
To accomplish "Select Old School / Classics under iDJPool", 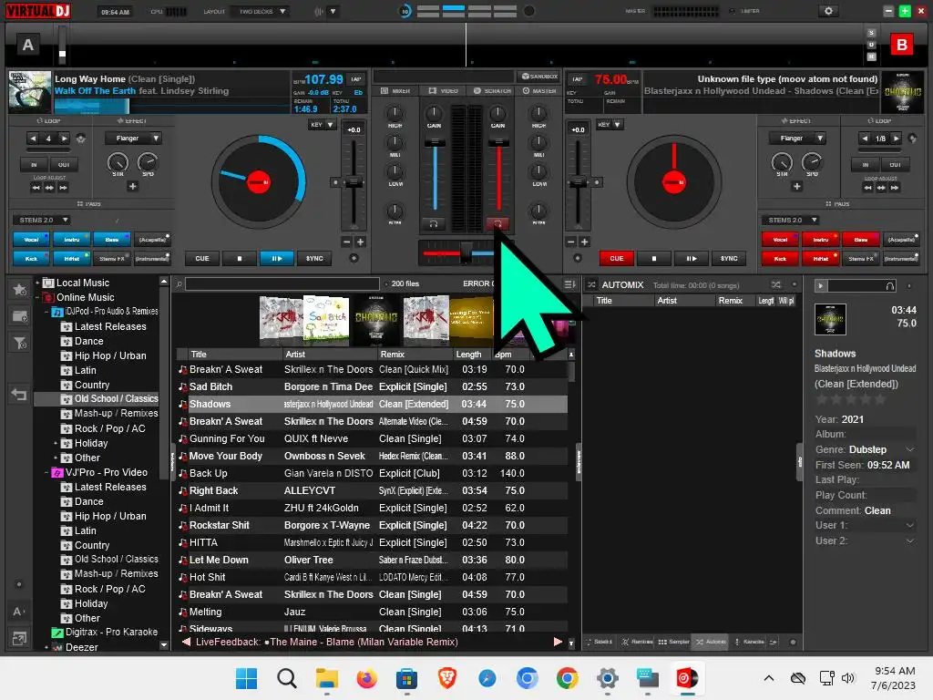I will pos(116,399).
